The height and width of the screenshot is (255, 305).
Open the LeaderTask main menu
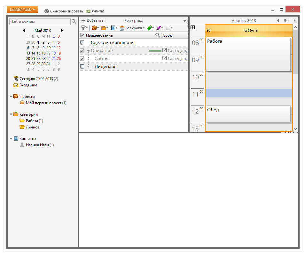click(22, 9)
